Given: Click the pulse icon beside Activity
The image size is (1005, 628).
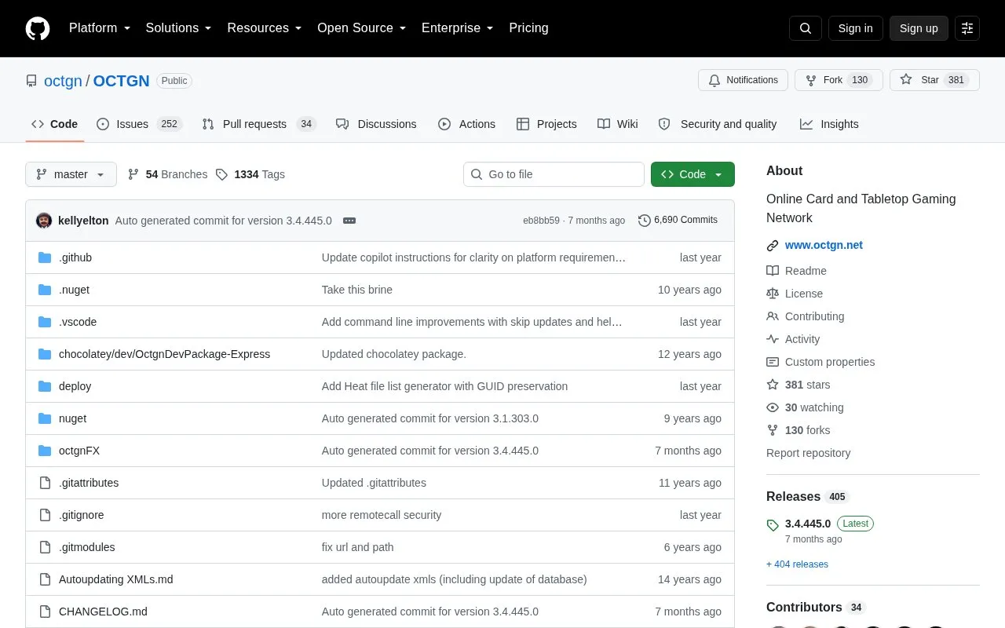Looking at the screenshot, I should click(x=773, y=339).
